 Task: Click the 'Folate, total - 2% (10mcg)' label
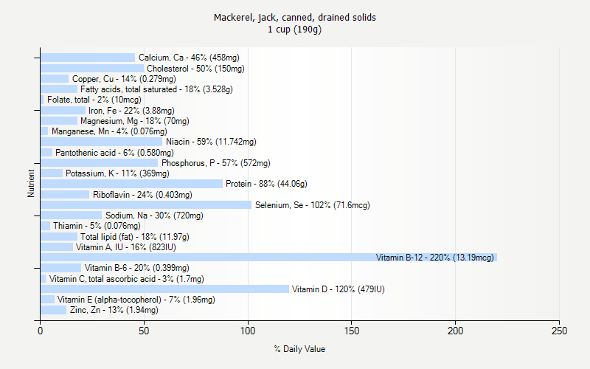(x=94, y=100)
